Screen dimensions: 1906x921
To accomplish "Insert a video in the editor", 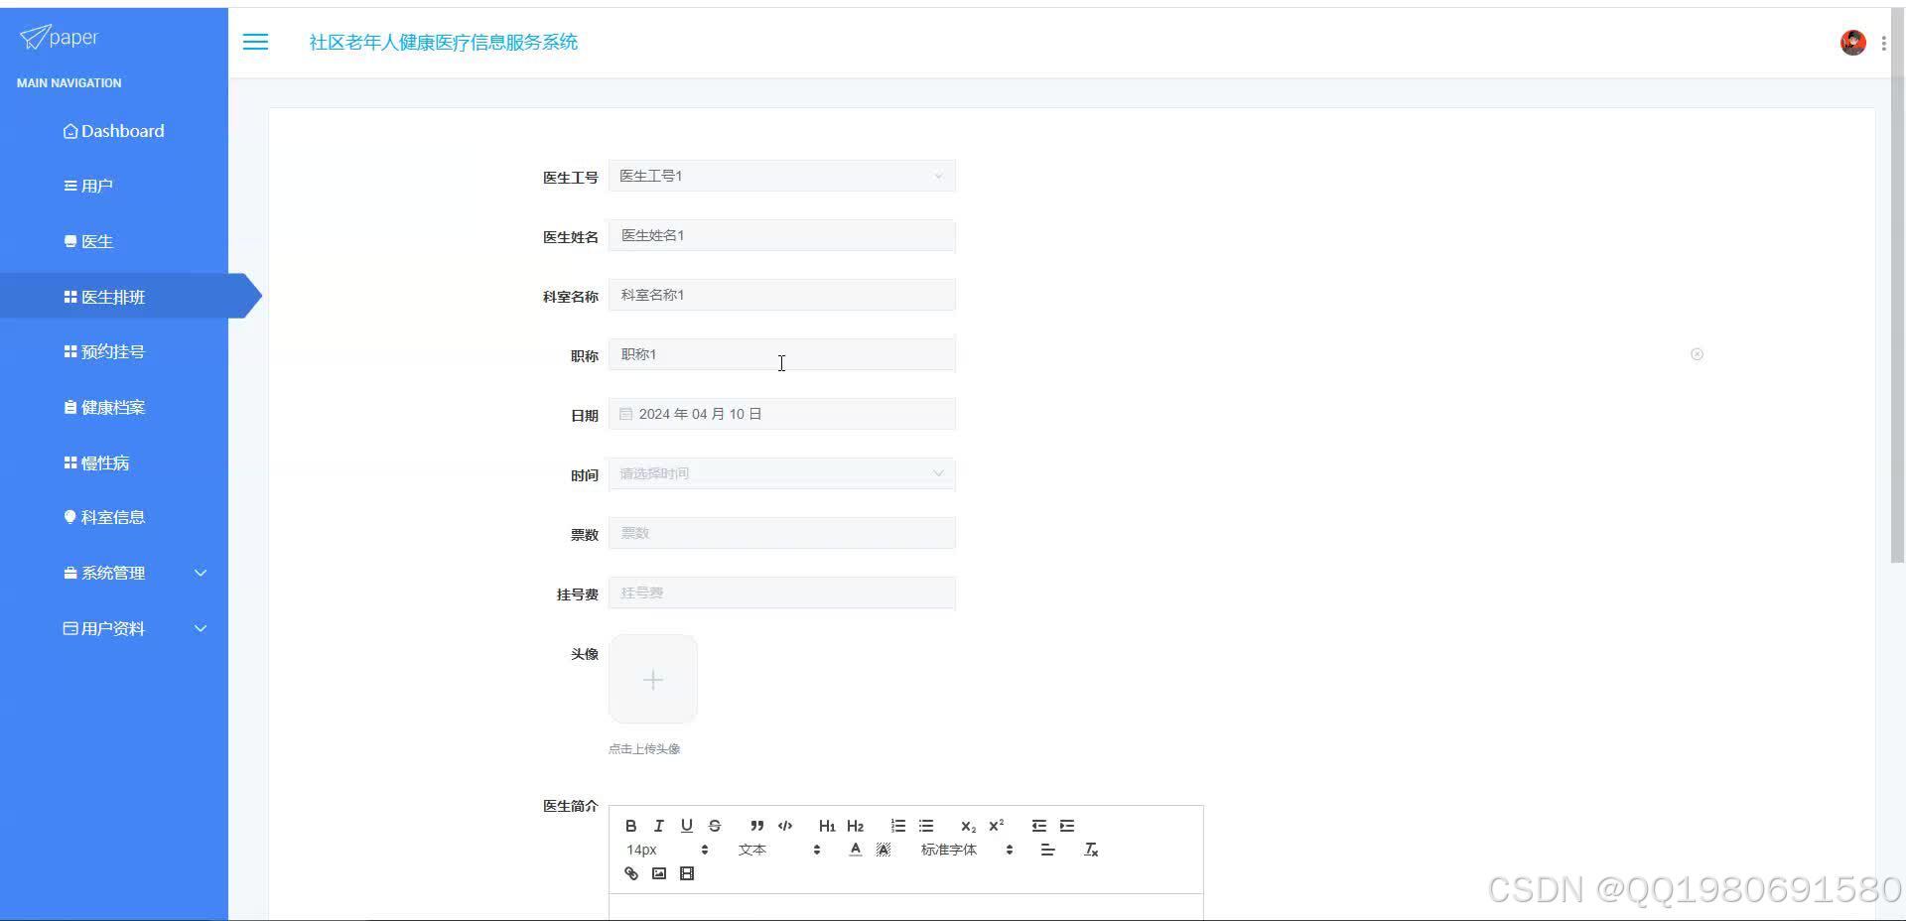I will [x=686, y=873].
